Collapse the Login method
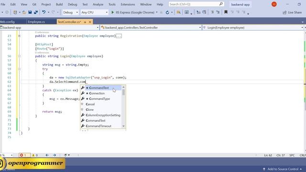The image size is (306, 172). [x=19, y=56]
